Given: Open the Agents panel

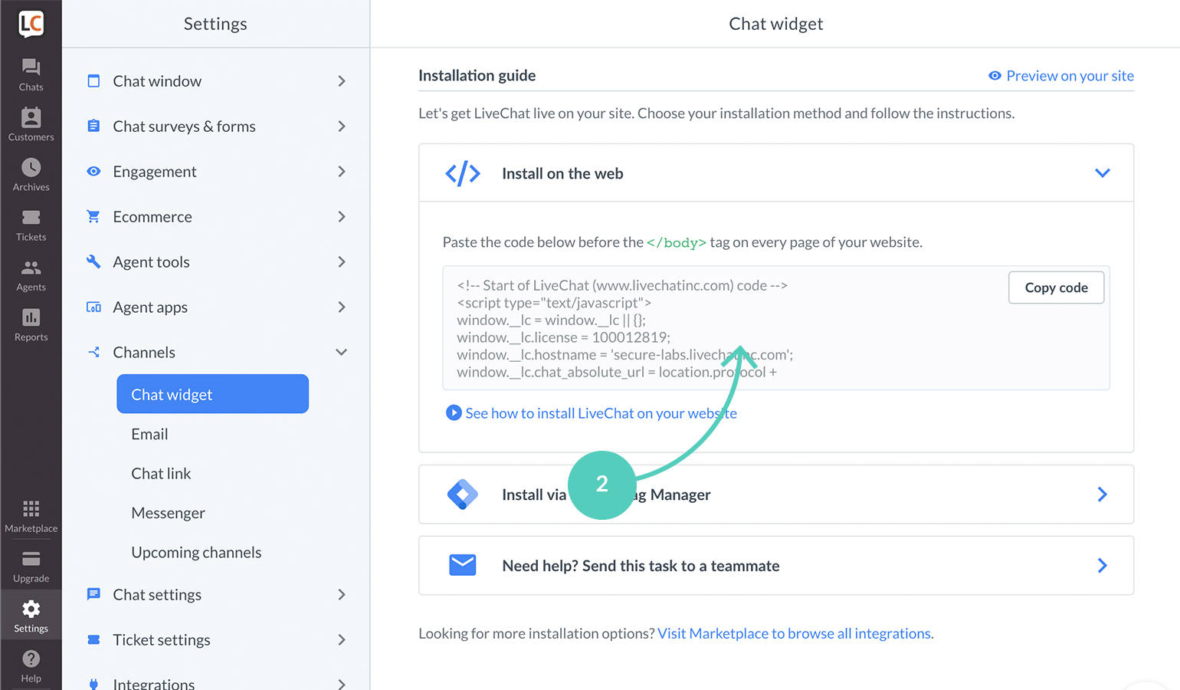Looking at the screenshot, I should 31,274.
